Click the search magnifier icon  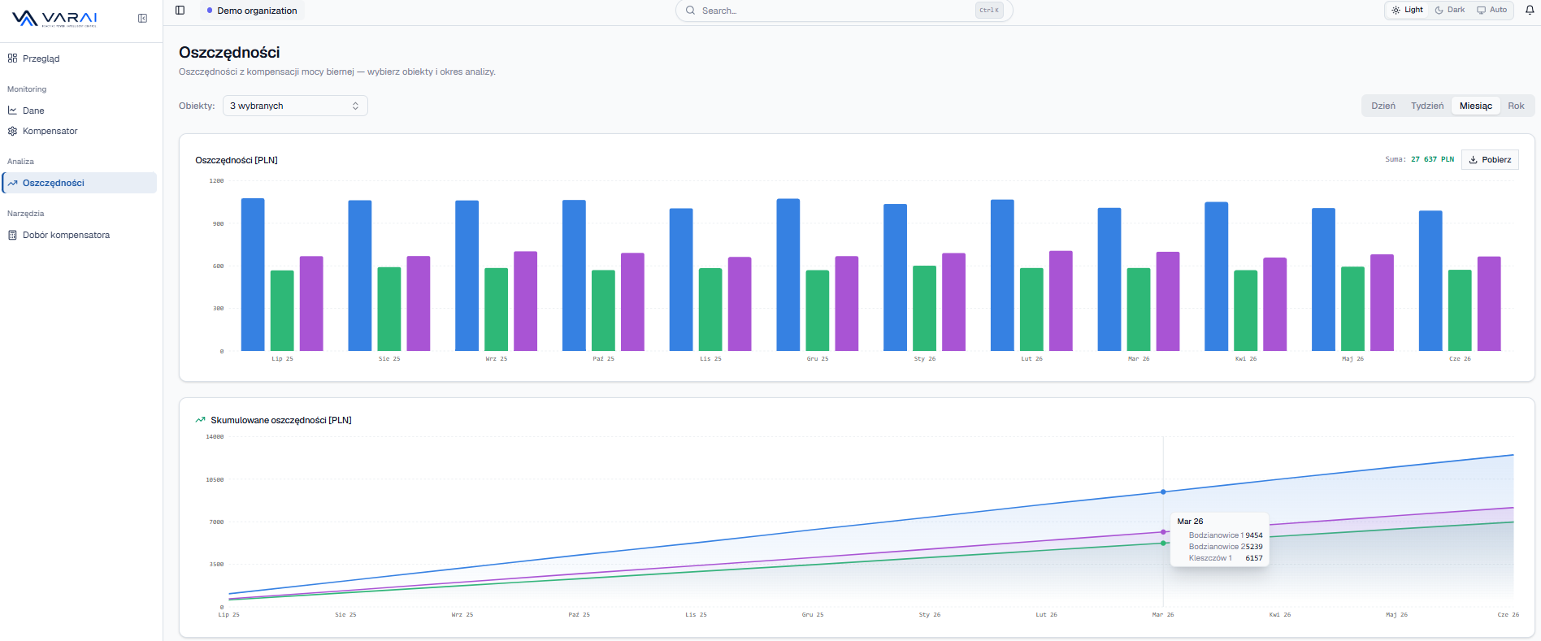tap(690, 11)
